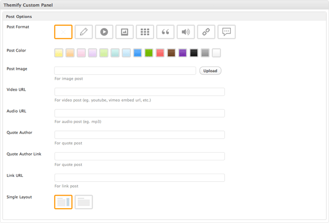Click the Upload button for Post Image

210,71
